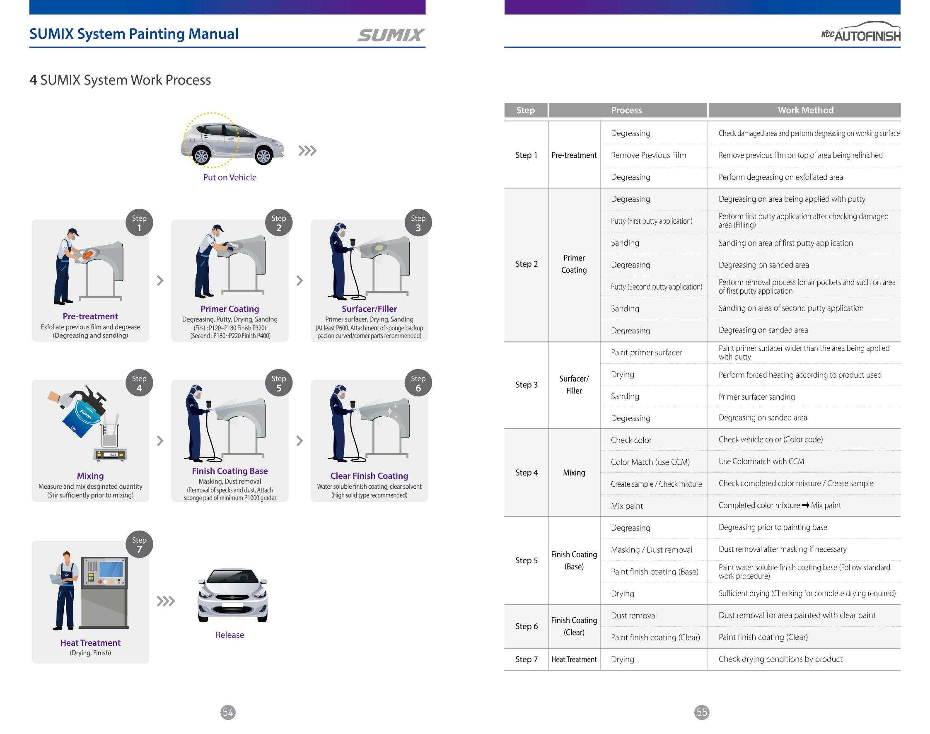Click page number 54 badge
Viewport: 930px width, 734px height.
click(x=228, y=712)
